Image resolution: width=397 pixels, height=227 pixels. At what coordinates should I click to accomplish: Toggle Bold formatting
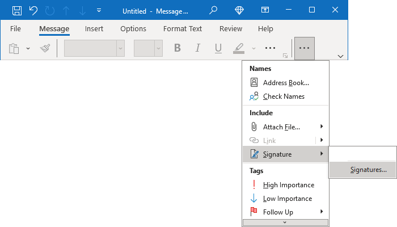tap(178, 48)
